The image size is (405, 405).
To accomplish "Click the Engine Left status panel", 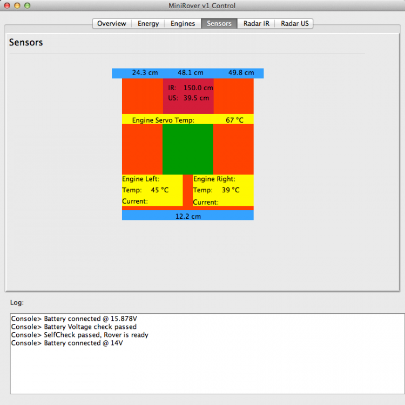I will point(152,190).
